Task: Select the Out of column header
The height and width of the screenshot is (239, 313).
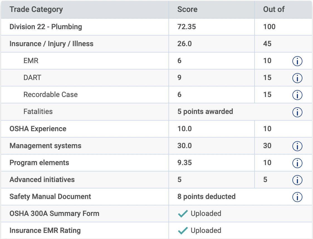Action: coord(273,9)
